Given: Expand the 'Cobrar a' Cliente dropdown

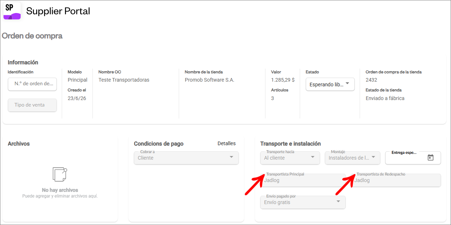Looking at the screenshot, I should 186,158.
